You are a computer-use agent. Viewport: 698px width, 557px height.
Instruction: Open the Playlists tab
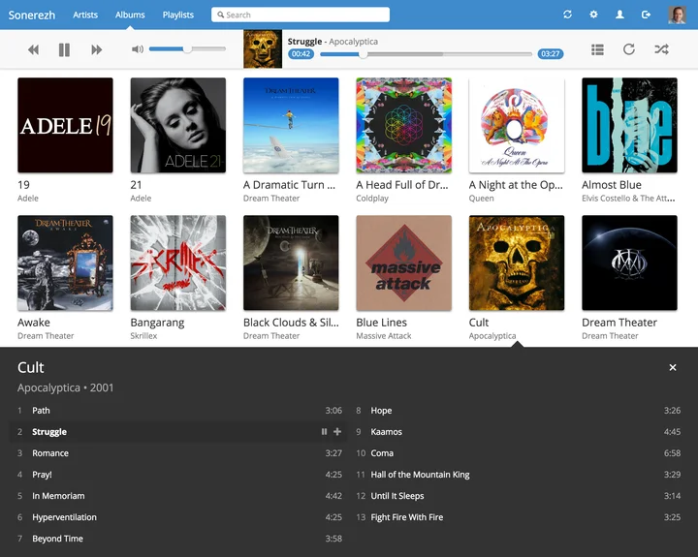177,15
